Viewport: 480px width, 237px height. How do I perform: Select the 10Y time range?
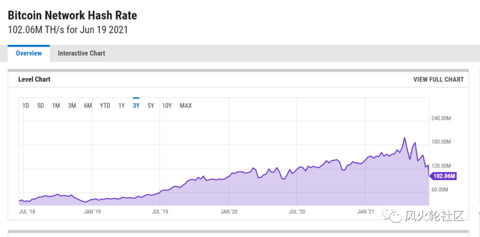coord(167,106)
